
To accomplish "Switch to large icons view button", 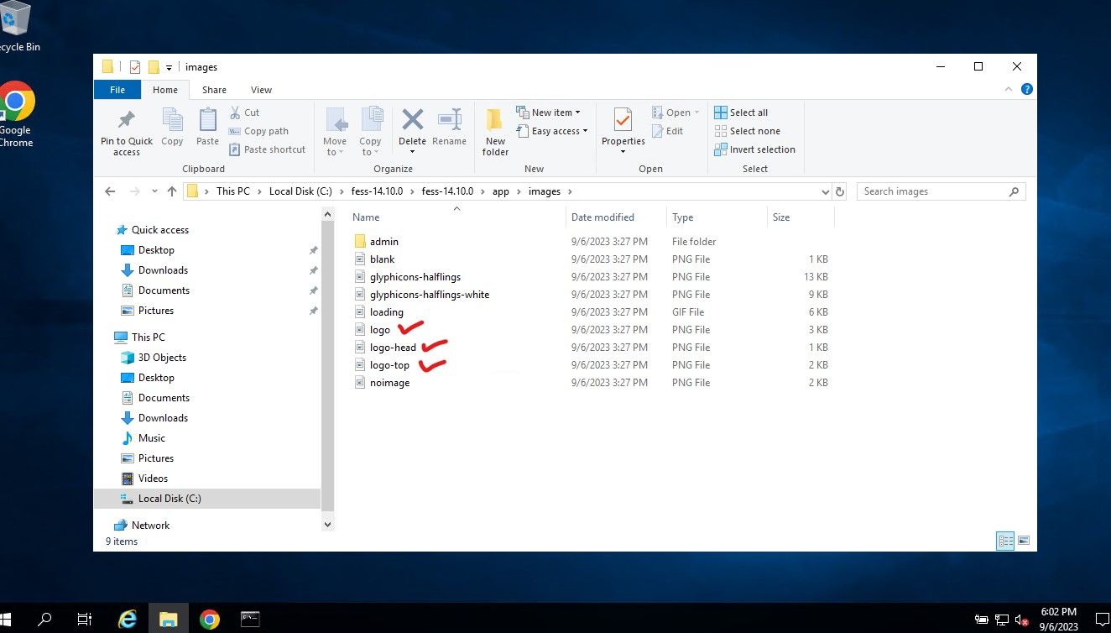I will [1023, 541].
